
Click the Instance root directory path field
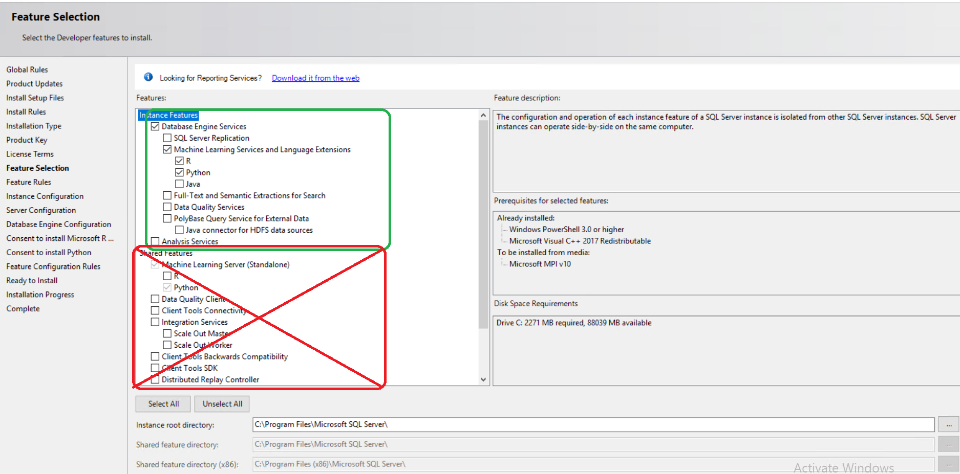point(593,424)
